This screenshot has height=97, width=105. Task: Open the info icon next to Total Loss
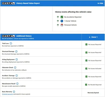tap(11, 43)
